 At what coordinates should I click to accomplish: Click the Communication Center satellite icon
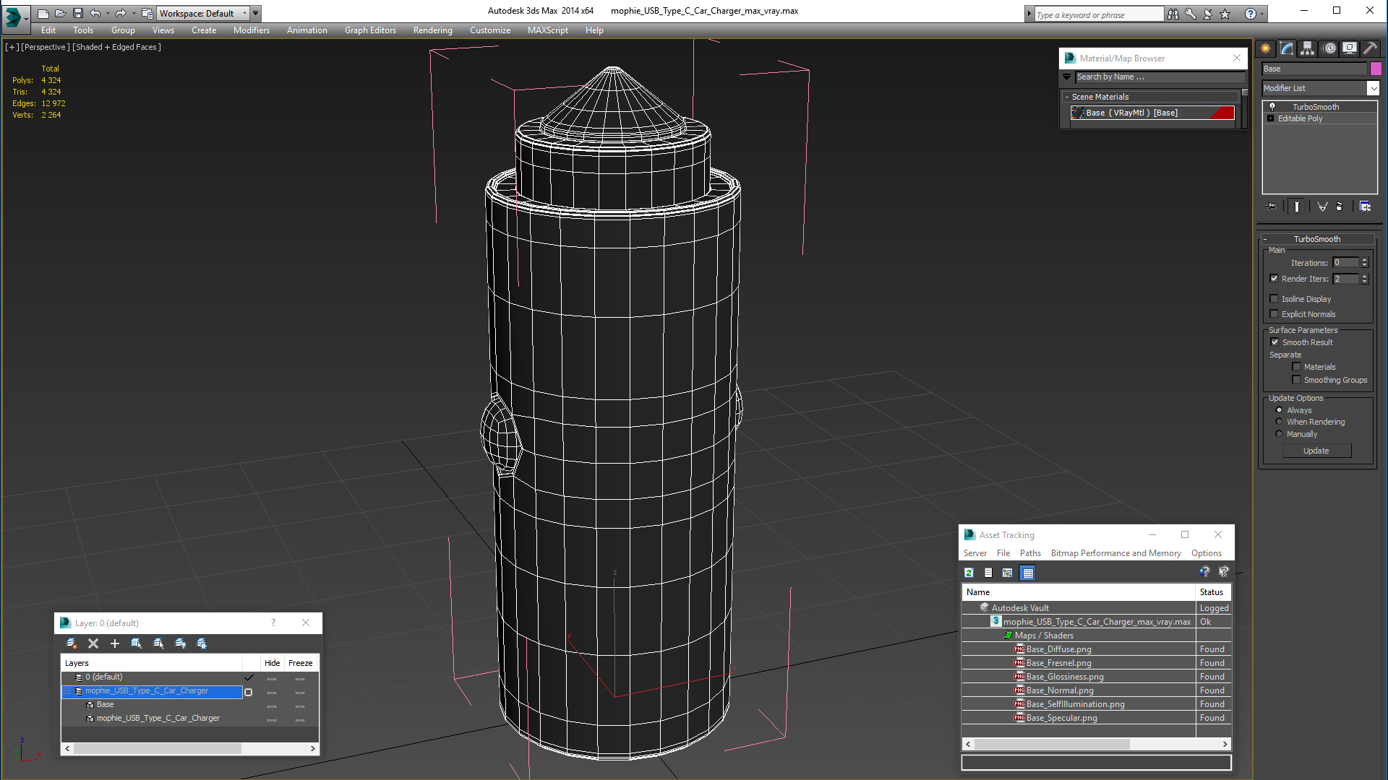point(1207,14)
